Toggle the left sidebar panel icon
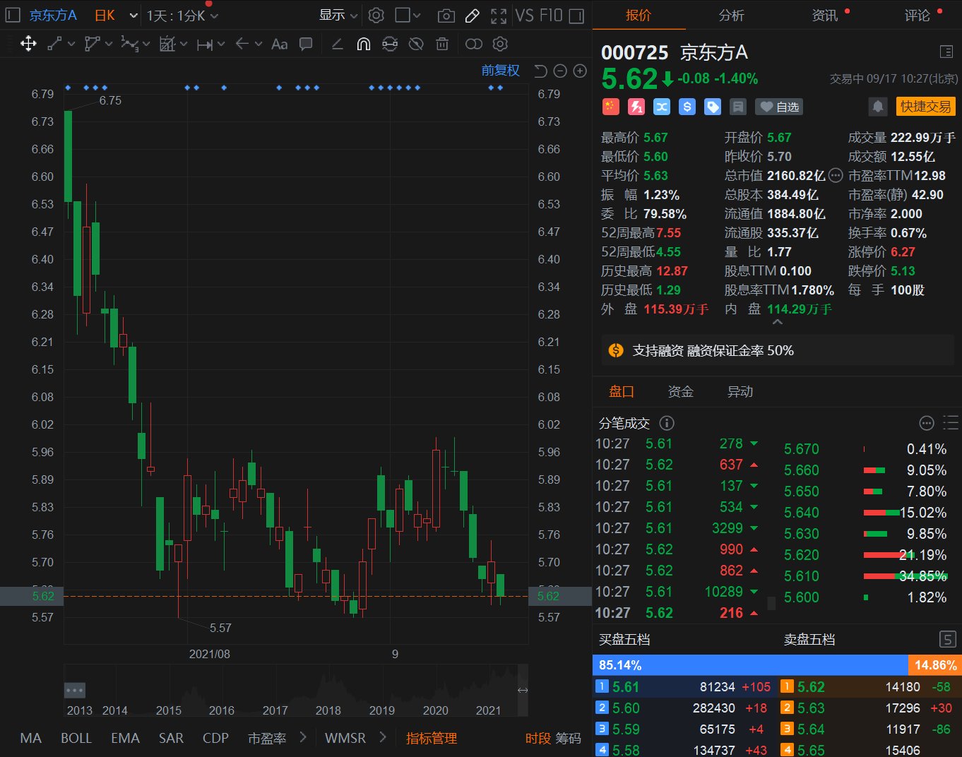This screenshot has height=757, width=962. pyautogui.click(x=13, y=15)
